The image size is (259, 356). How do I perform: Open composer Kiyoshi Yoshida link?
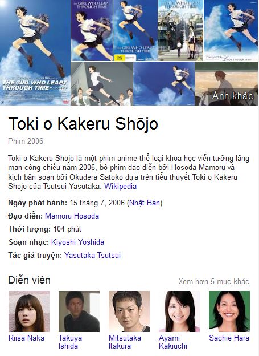pos(78,242)
